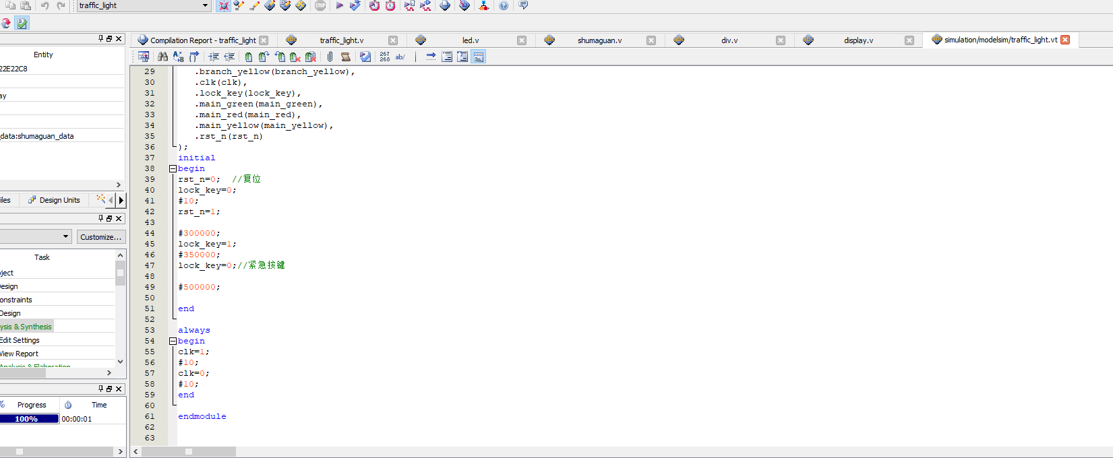
Task: Collapse the always begin block
Action: 173,341
